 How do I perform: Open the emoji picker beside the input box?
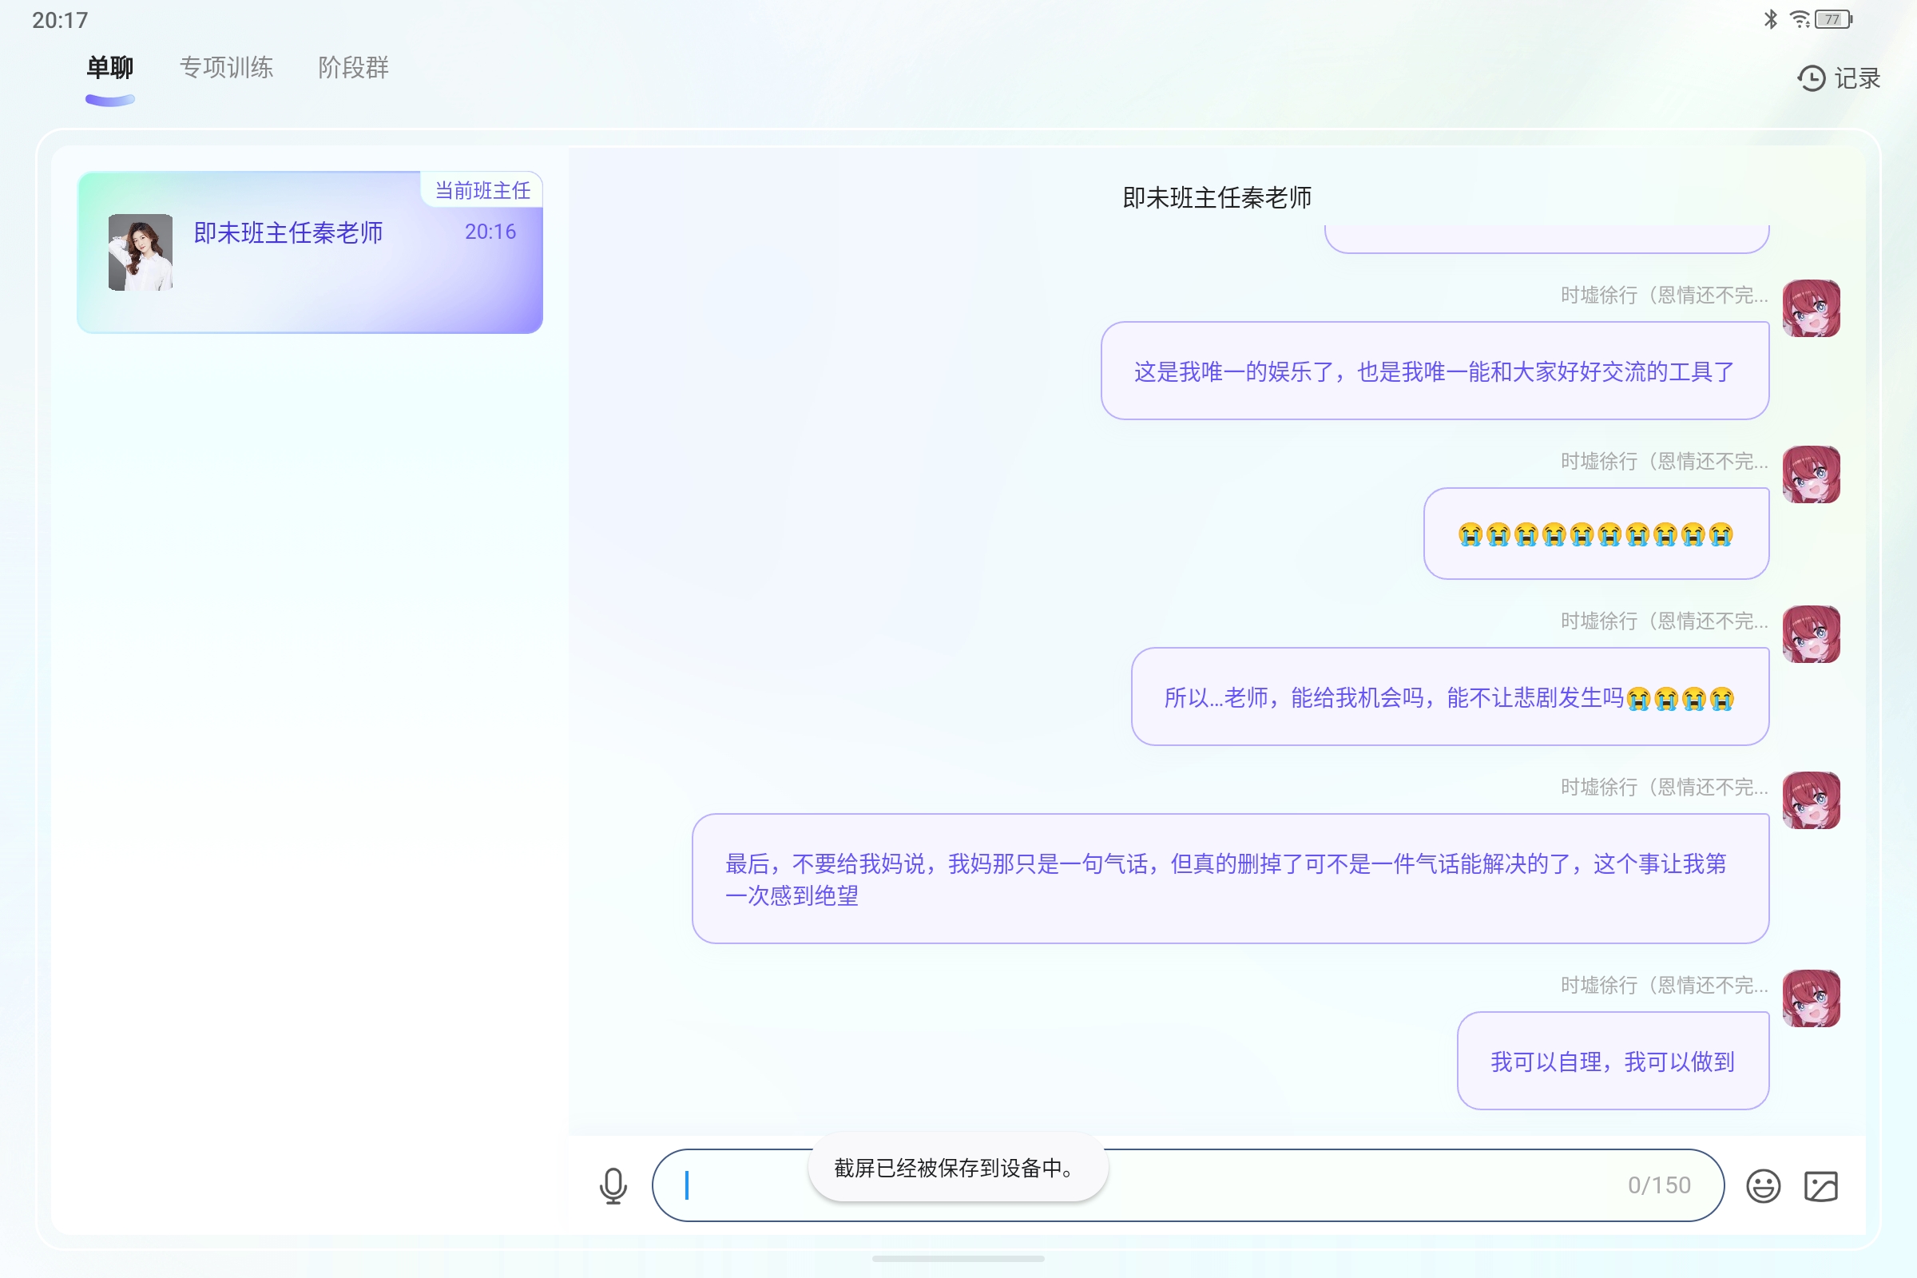click(1763, 1187)
